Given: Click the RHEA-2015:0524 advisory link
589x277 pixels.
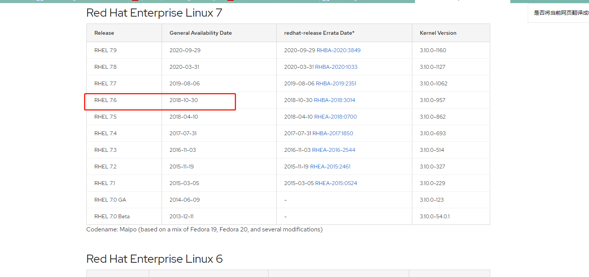Looking at the screenshot, I should (x=336, y=183).
